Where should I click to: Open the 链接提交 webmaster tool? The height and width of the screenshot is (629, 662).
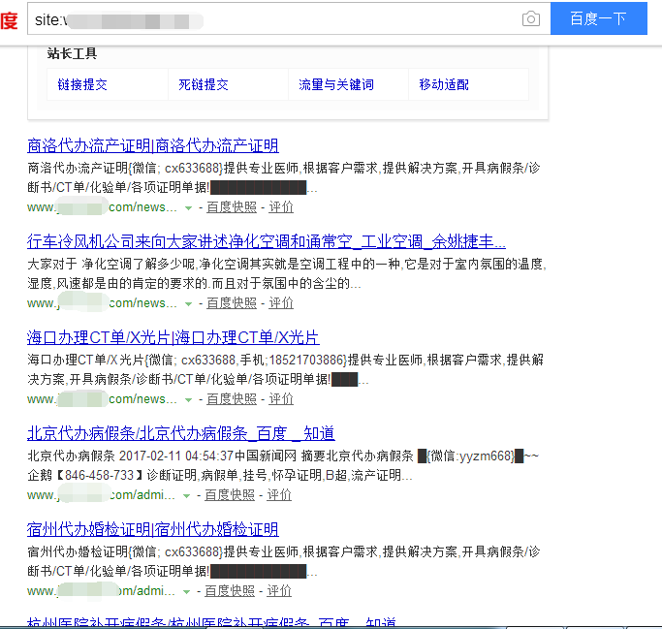pos(82,85)
